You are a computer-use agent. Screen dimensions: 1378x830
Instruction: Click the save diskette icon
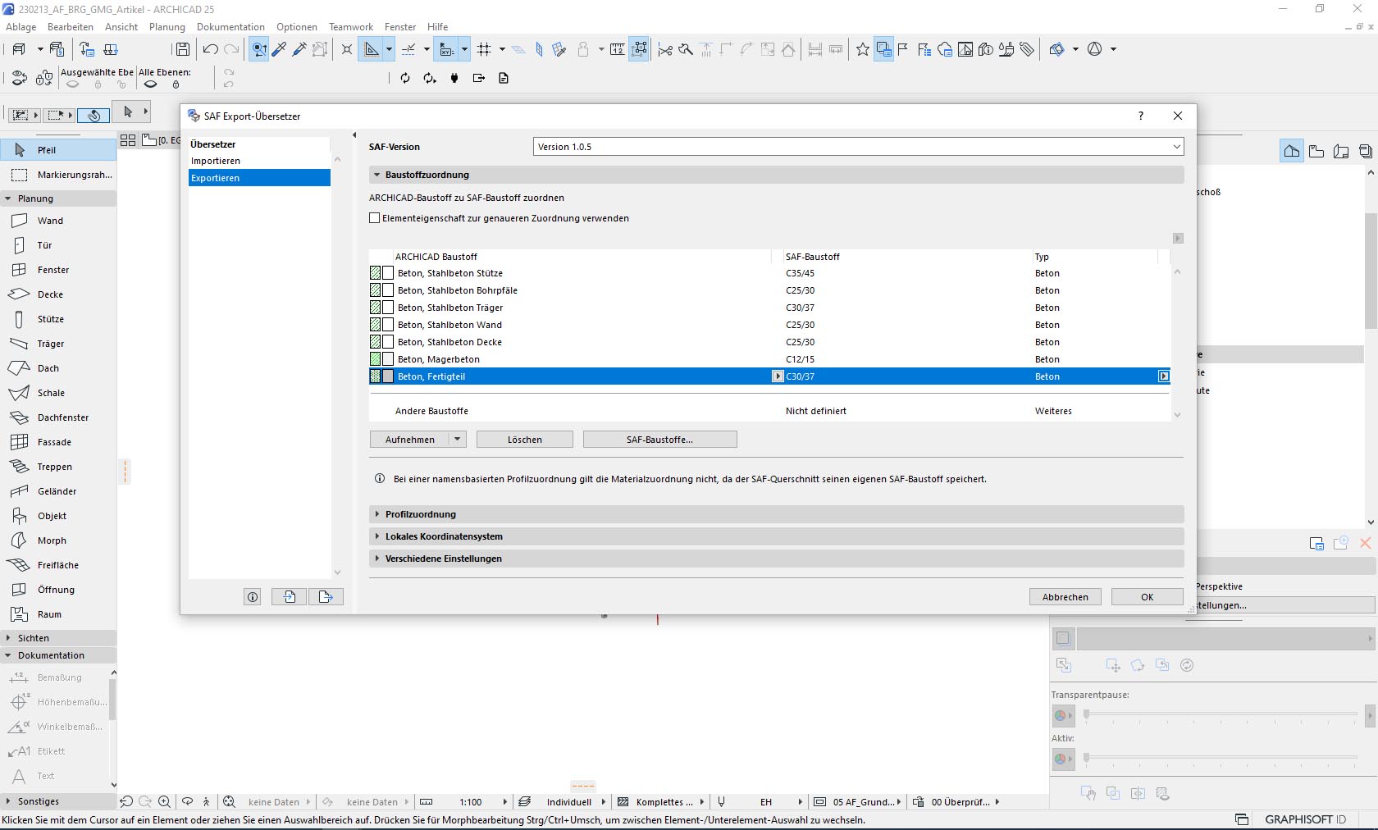pyautogui.click(x=183, y=49)
